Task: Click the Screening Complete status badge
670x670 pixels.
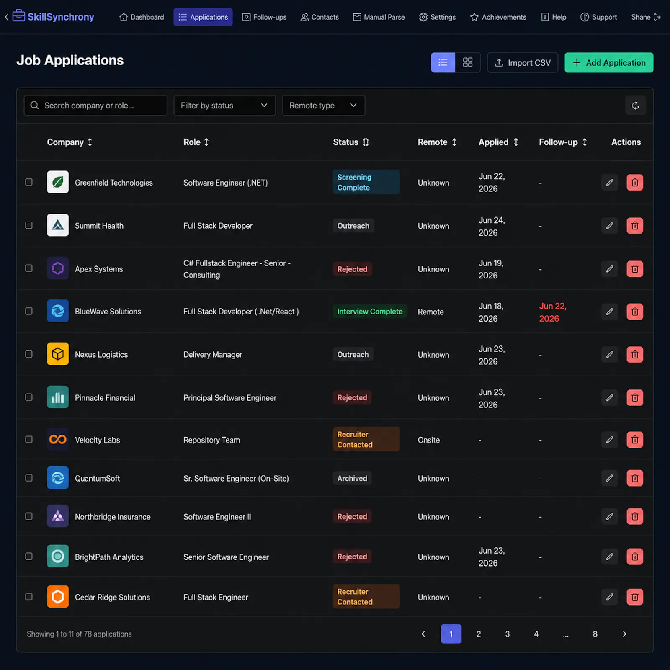Action: coord(366,182)
